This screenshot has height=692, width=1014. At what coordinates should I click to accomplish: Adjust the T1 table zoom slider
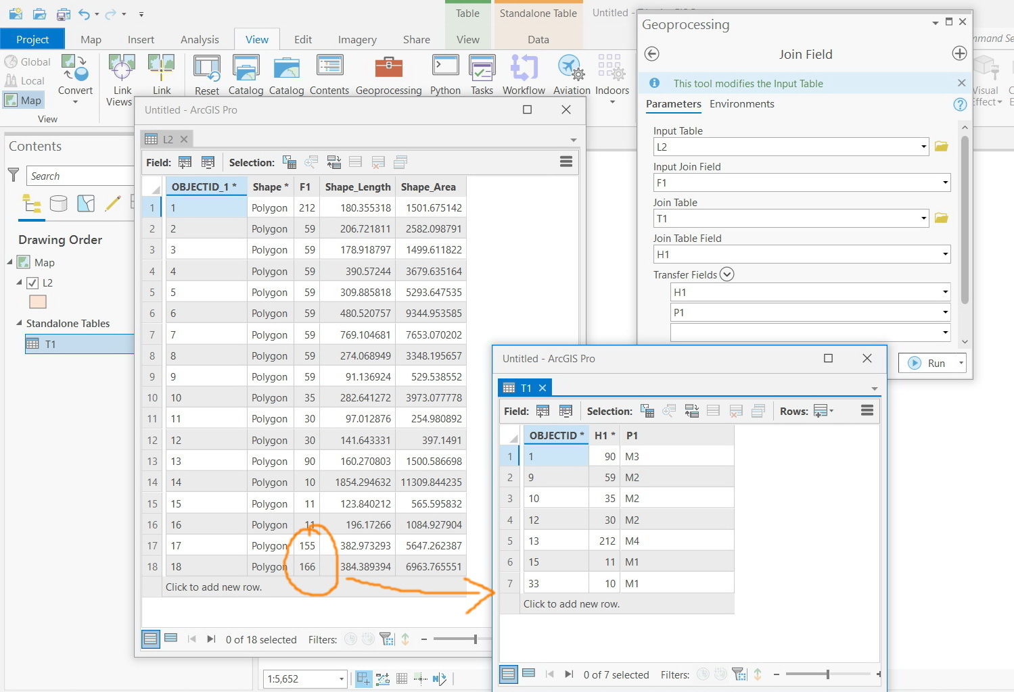827,674
